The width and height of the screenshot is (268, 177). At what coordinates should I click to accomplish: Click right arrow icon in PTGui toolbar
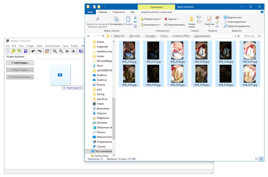coord(73,51)
